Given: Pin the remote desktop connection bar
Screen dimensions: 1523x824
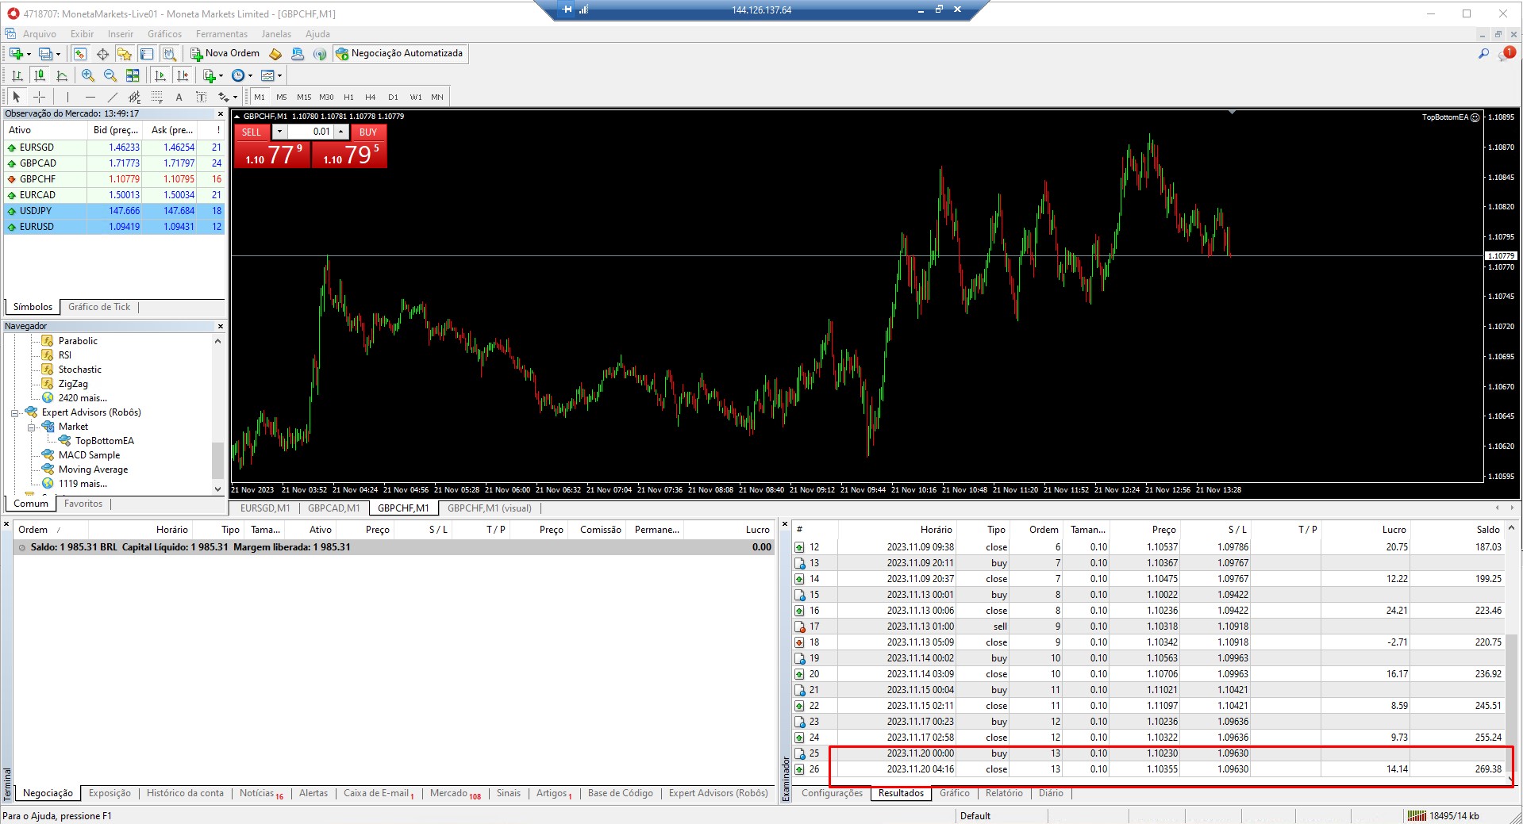Looking at the screenshot, I should [x=567, y=10].
